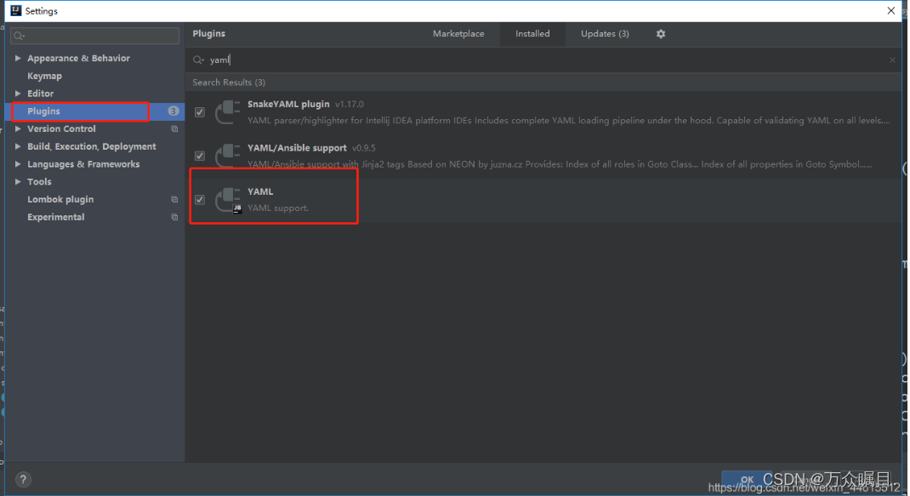Clear the plugin search text with the x icon

pos(892,60)
